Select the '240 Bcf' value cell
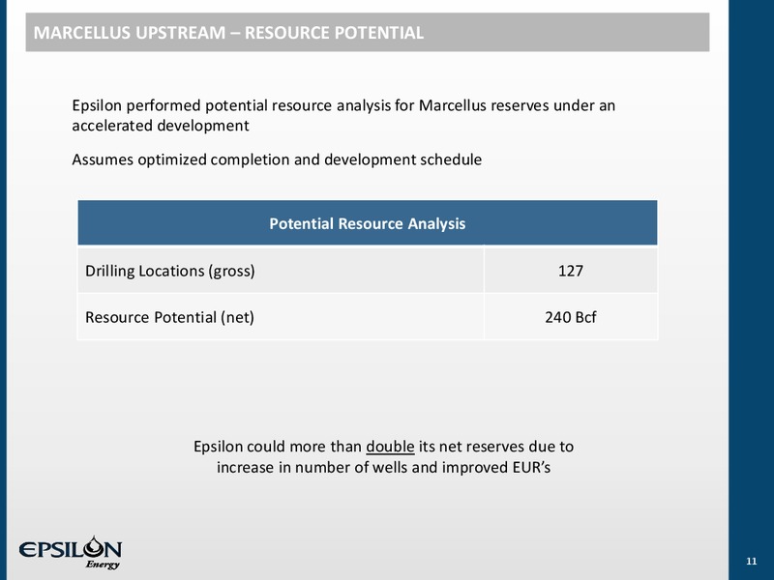This screenshot has height=580, width=774. tap(571, 317)
